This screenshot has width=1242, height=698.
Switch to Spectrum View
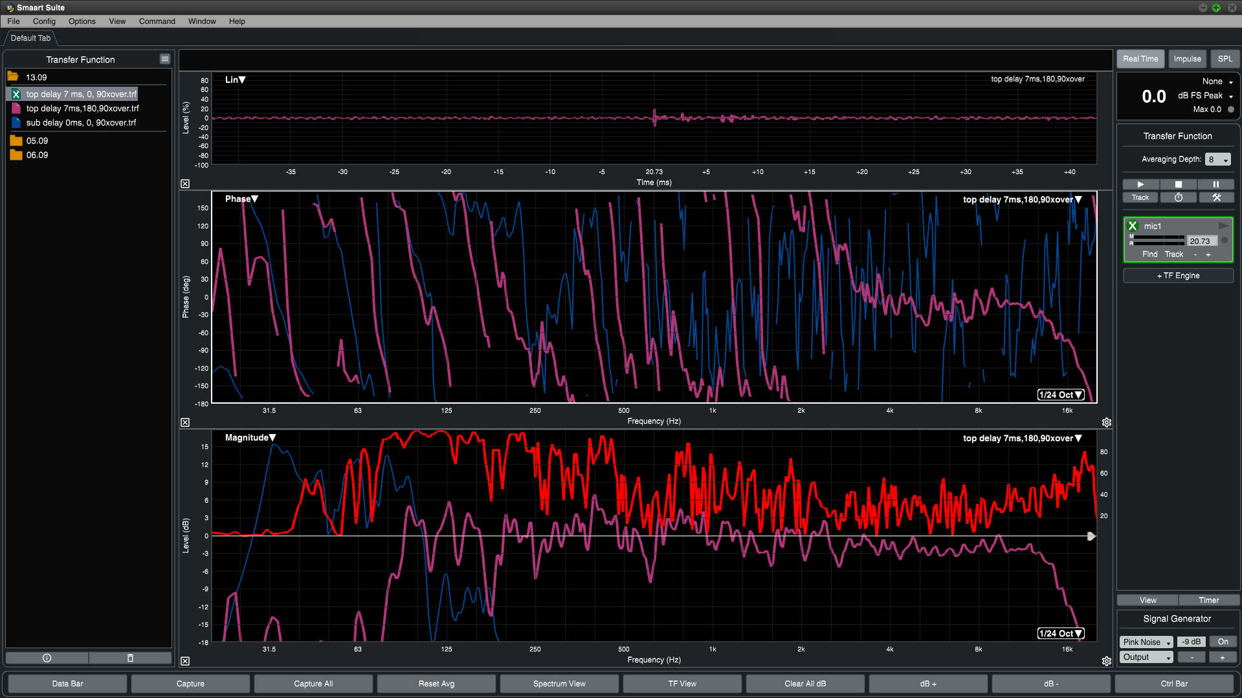pyautogui.click(x=559, y=684)
